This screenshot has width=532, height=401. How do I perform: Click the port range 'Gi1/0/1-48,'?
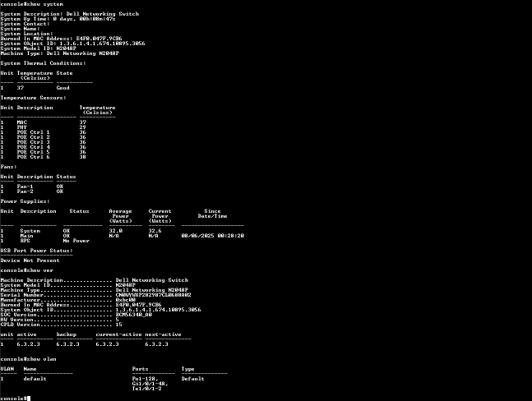tap(150, 384)
